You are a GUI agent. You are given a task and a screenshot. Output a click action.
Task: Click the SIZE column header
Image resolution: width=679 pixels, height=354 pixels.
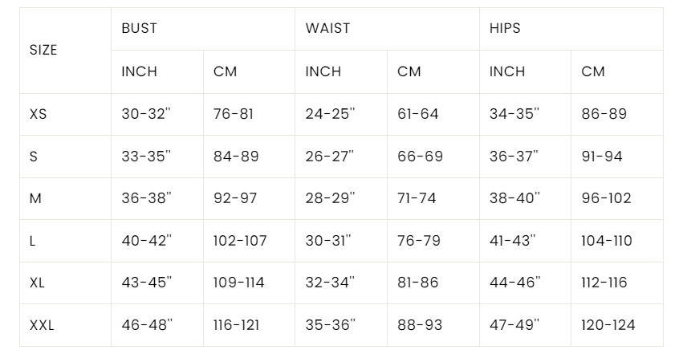point(43,50)
